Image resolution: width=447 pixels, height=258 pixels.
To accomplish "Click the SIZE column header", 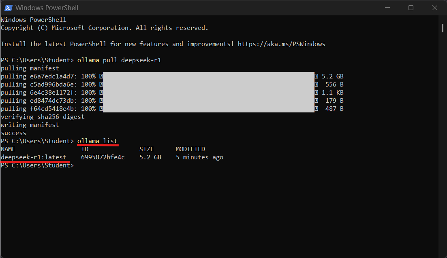I will click(x=147, y=149).
